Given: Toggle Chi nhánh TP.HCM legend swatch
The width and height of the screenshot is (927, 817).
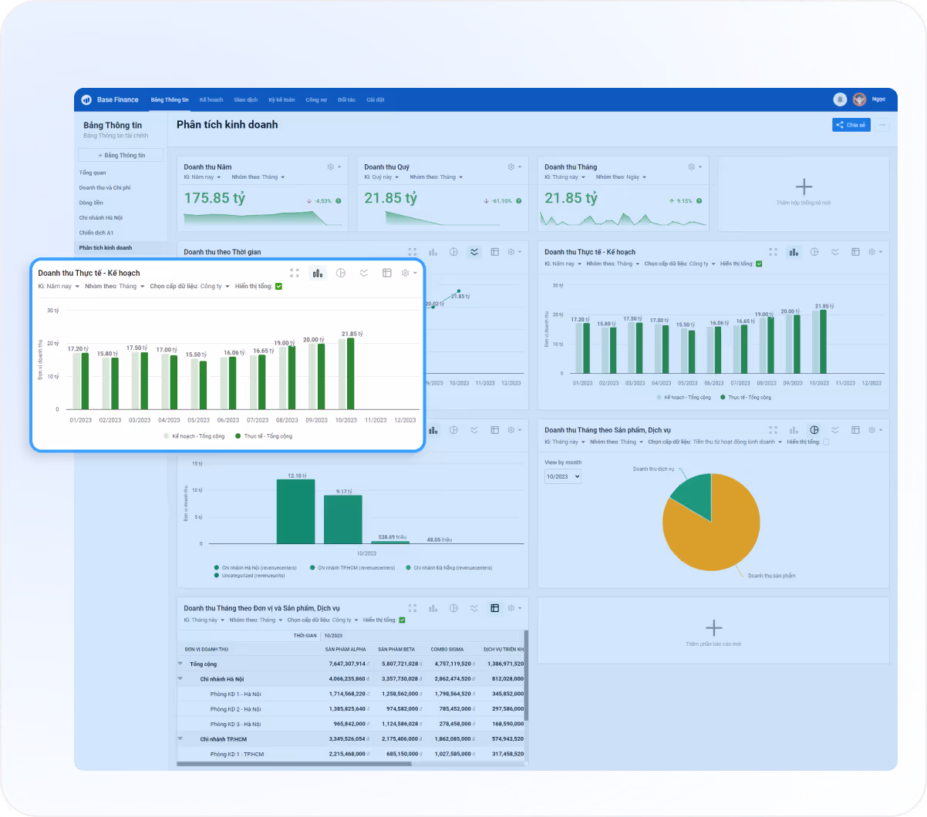Looking at the screenshot, I should (312, 568).
